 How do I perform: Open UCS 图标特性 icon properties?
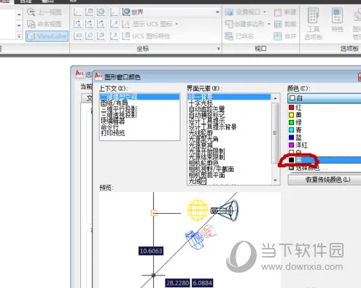[x=146, y=36]
